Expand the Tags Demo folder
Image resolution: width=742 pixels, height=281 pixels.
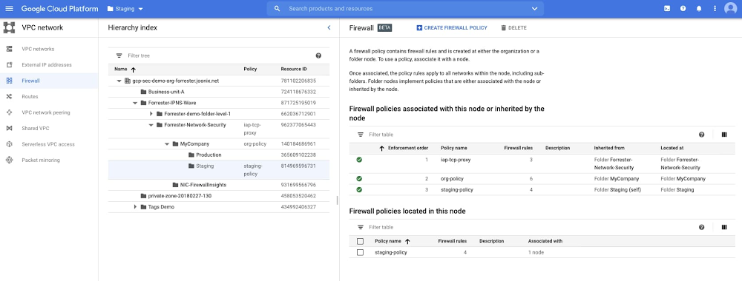click(135, 207)
